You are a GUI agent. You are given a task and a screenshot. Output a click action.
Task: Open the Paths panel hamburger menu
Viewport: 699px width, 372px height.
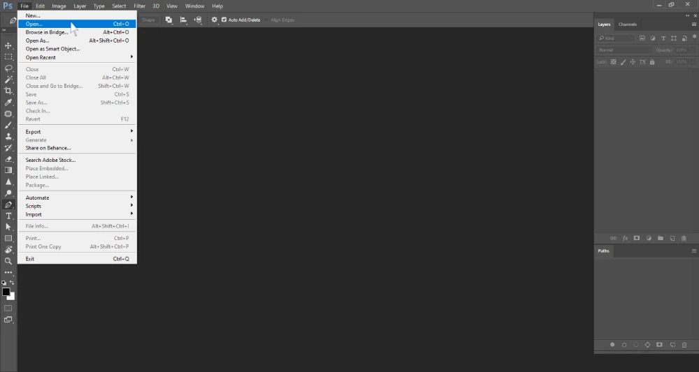[x=694, y=251]
